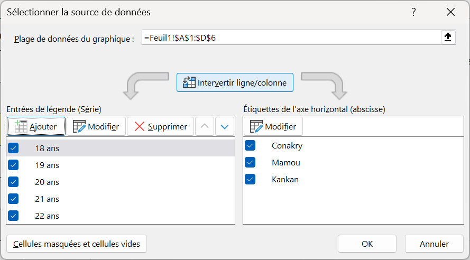Uncheck the 18 ans series checkbox
This screenshot has height=260, width=470.
(x=14, y=148)
